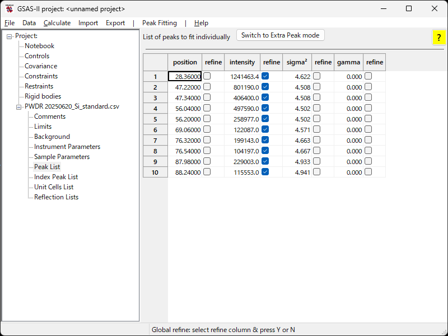Screen dimensions: 448x336
Task: Select row header for peak 7
Action: [155, 140]
